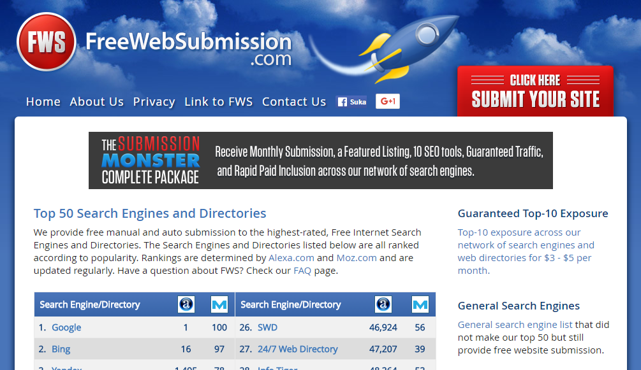The height and width of the screenshot is (370, 641).
Task: Click the red FWS logo badge
Action: pos(46,41)
